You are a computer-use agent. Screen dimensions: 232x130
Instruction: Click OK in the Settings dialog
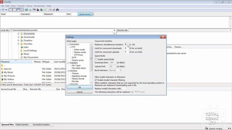(80, 87)
